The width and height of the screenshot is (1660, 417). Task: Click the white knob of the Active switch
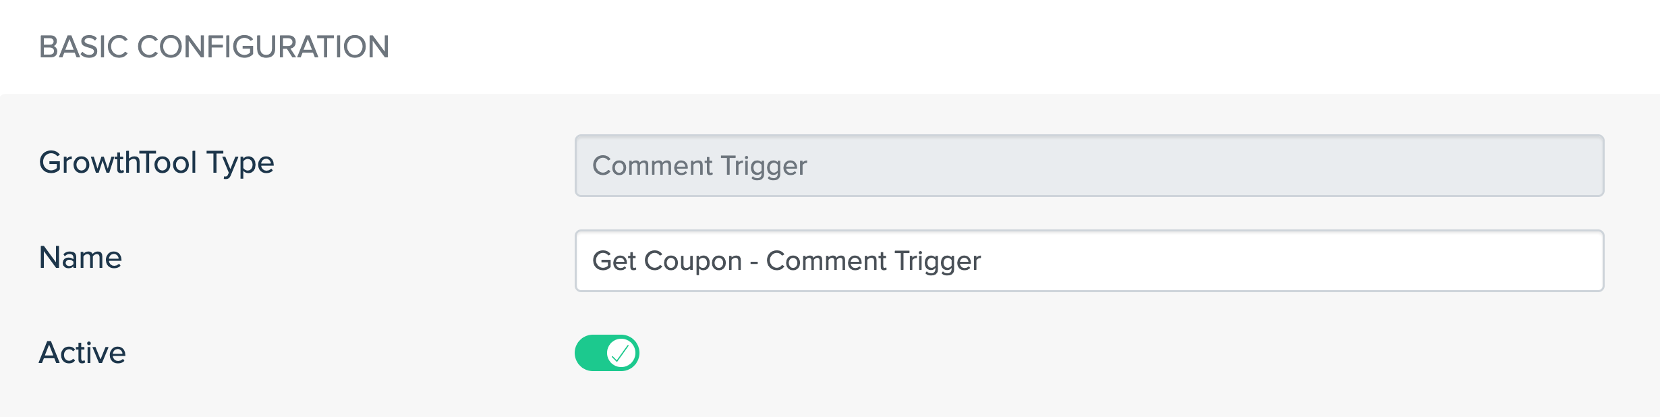click(621, 353)
